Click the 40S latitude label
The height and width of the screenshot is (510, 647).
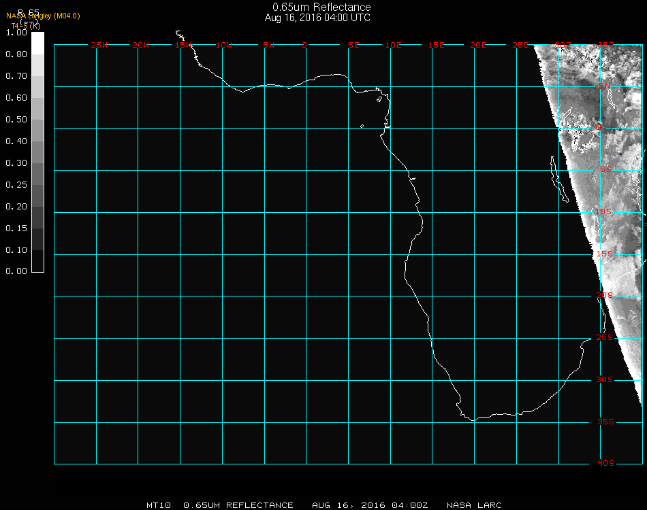605,464
